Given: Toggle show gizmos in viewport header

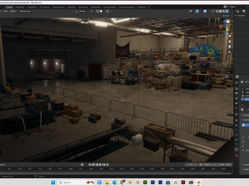Looking at the screenshot, I should (197, 11).
